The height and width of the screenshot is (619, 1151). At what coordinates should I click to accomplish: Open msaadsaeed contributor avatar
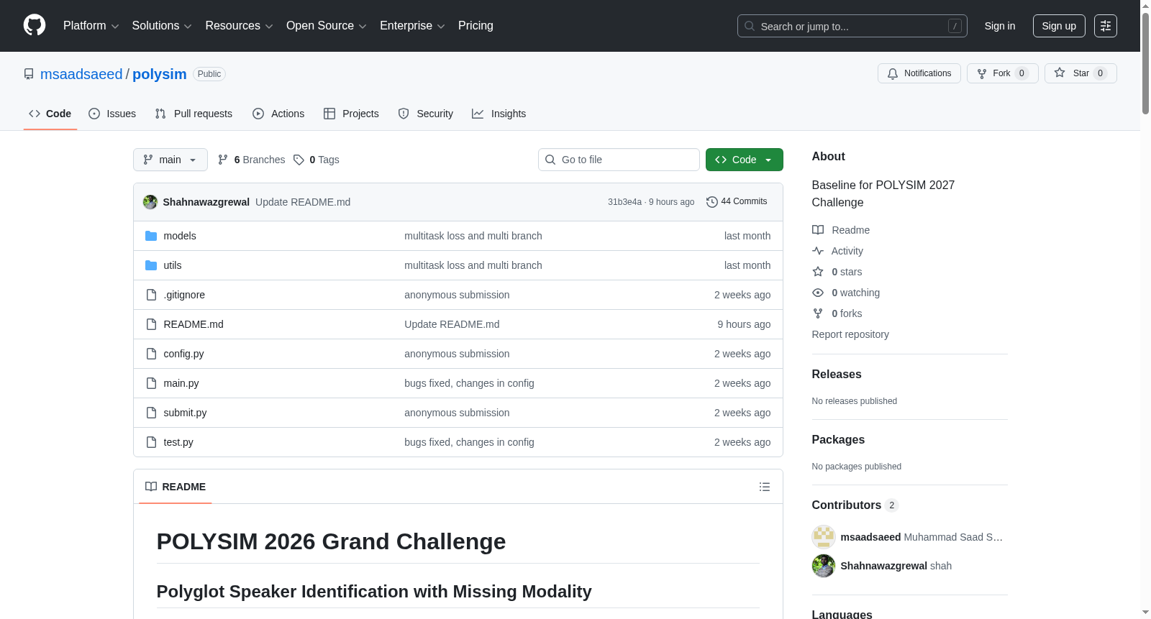824,537
